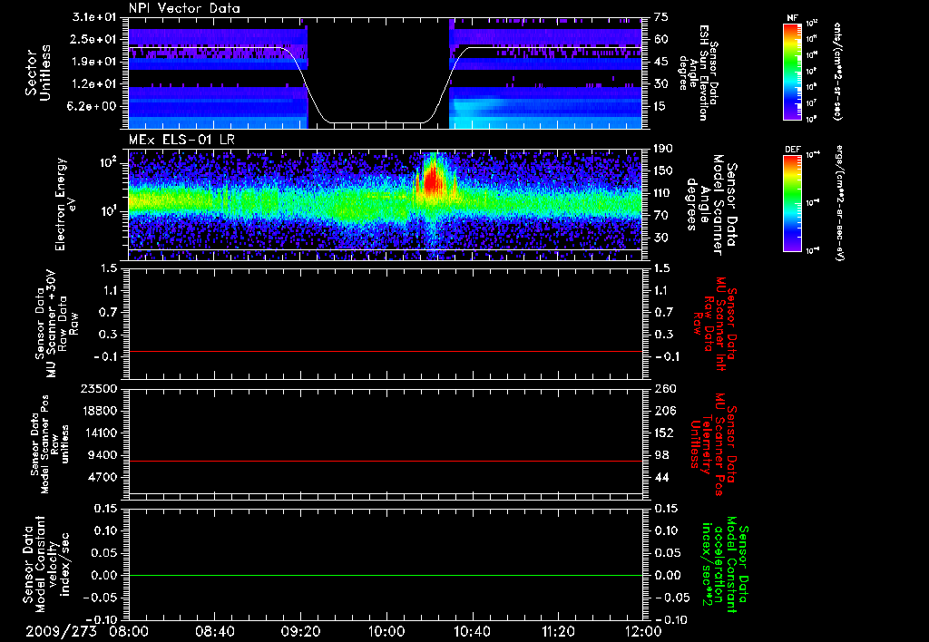Click the red electron burst in ELS spectrogram
Viewport: 929px width, 642px height.
click(434, 180)
